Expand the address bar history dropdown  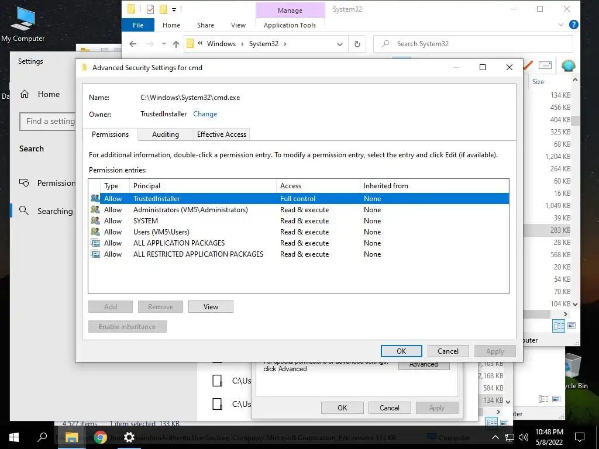click(340, 44)
